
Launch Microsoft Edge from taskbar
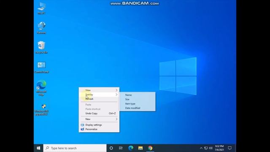point(131,148)
